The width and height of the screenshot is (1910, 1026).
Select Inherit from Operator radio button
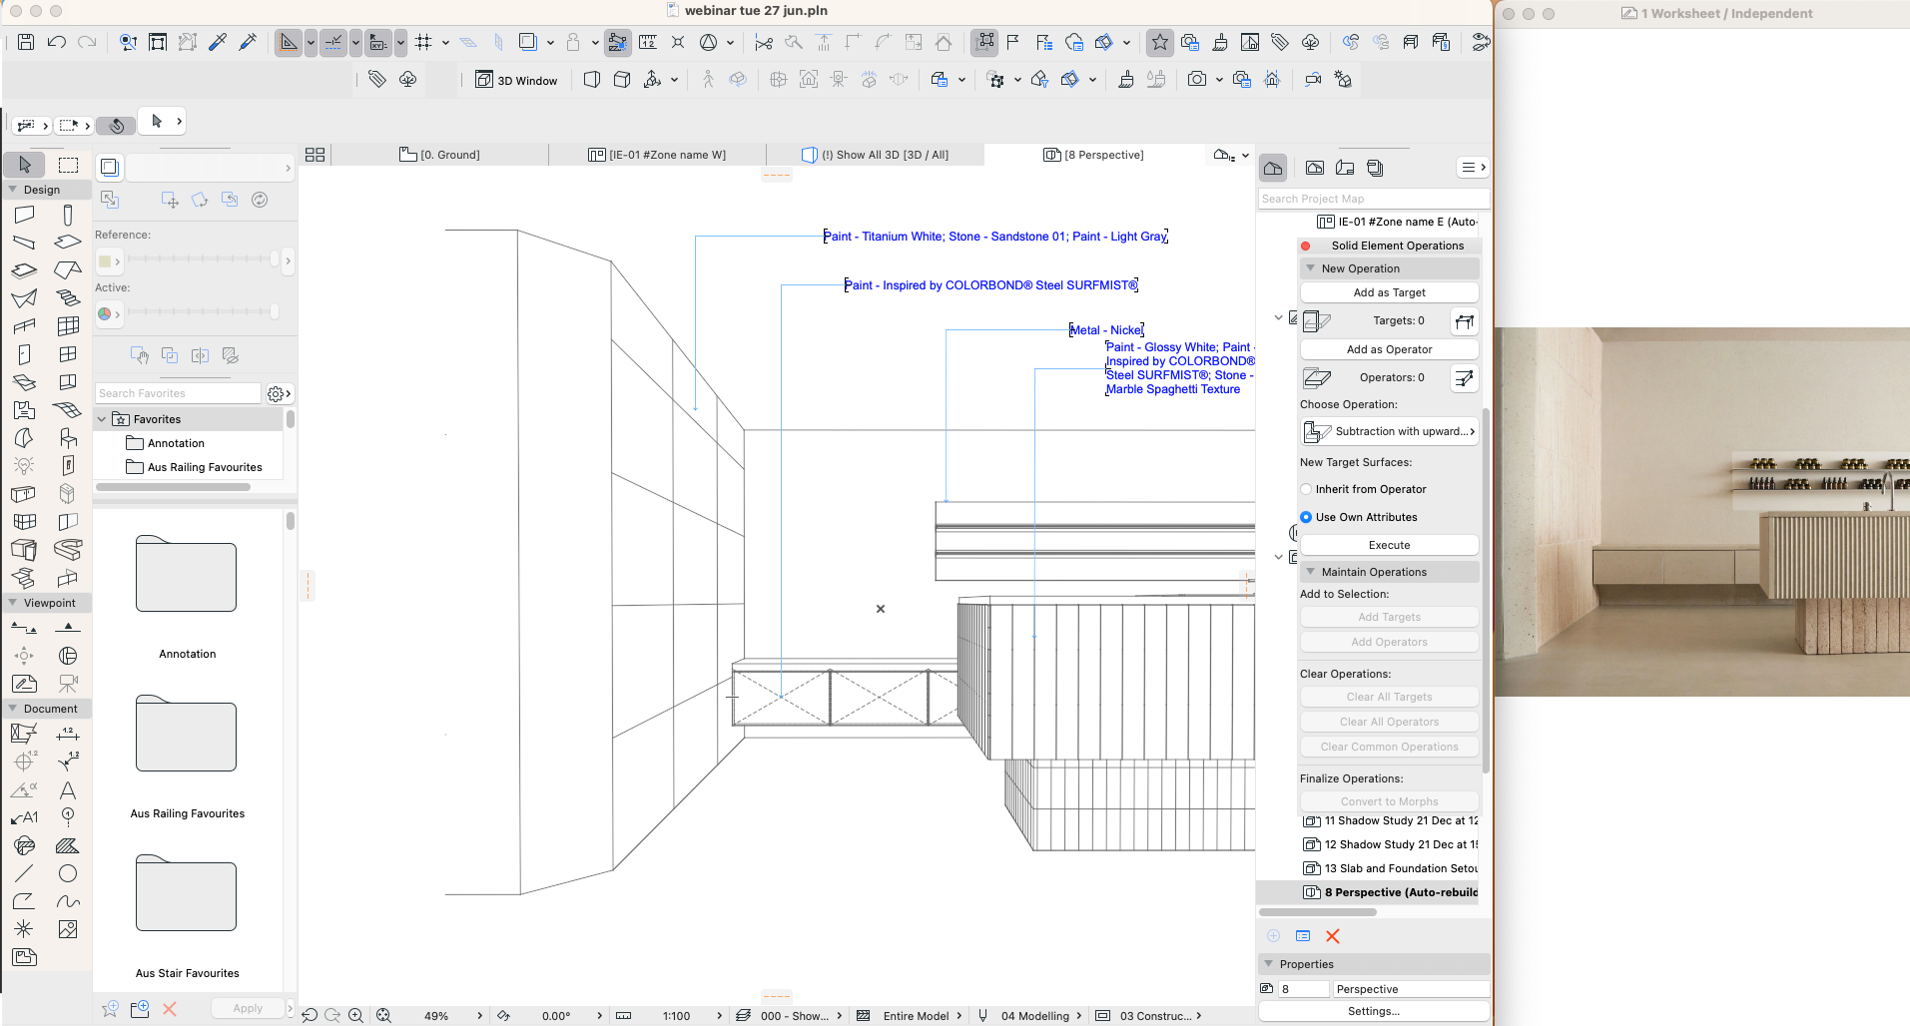tap(1306, 489)
